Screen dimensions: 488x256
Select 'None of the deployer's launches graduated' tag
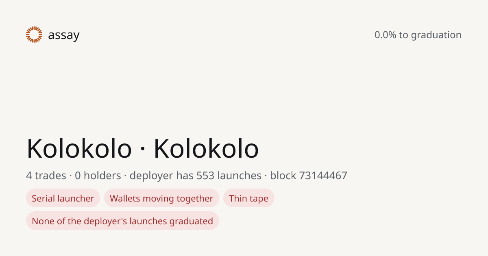coord(122,221)
